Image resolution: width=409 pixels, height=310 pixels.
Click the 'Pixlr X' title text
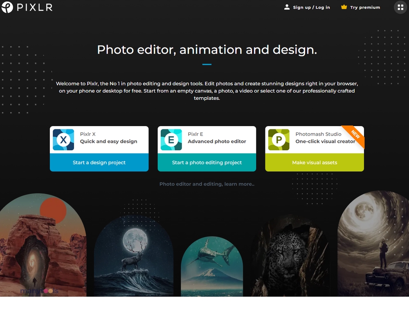pos(88,134)
